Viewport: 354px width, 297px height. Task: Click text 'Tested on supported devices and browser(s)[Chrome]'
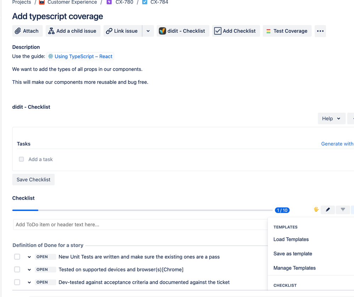121,269
